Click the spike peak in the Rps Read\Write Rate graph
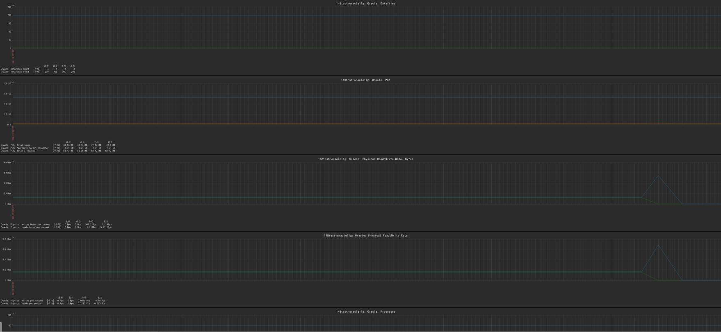Image resolution: width=721 pixels, height=332 pixels. tap(658, 245)
